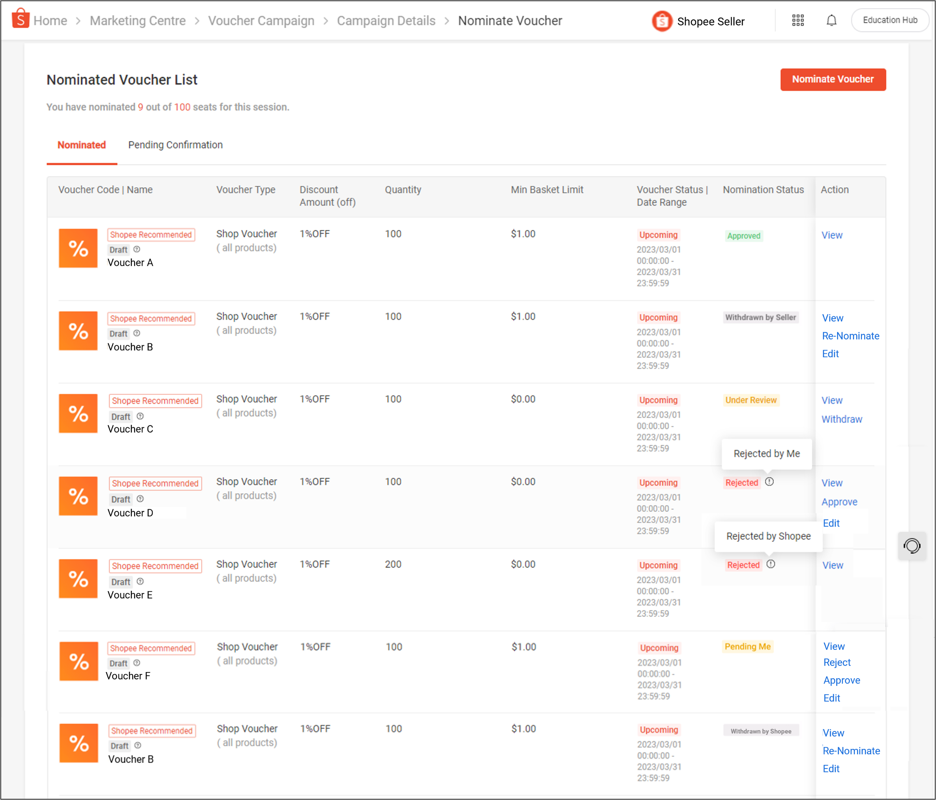This screenshot has height=800, width=936.
Task: Open the notification bell
Action: point(831,20)
